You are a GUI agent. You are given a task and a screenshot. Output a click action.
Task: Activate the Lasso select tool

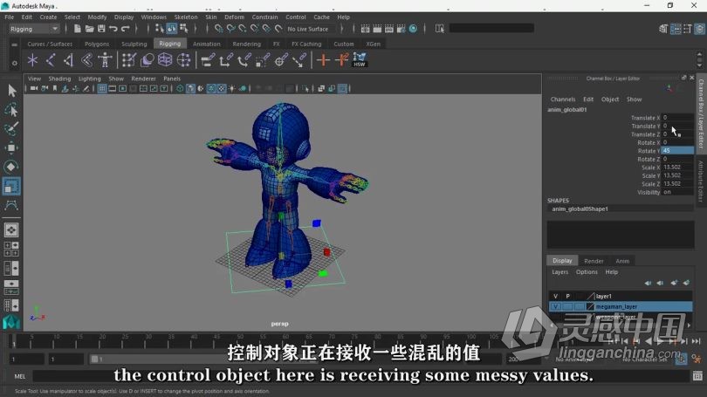(x=11, y=109)
